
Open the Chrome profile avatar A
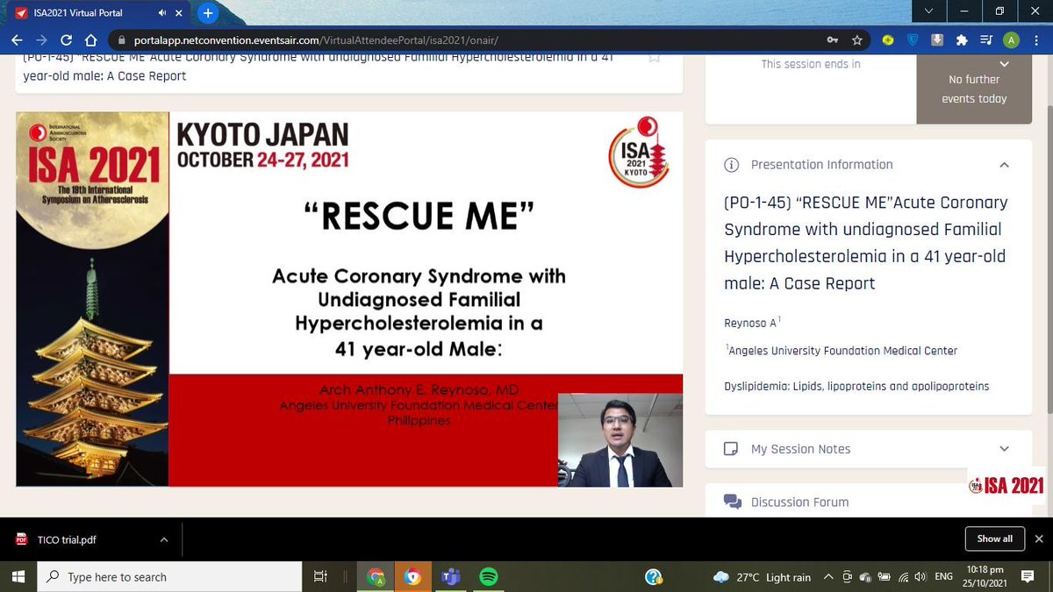[x=1011, y=40]
